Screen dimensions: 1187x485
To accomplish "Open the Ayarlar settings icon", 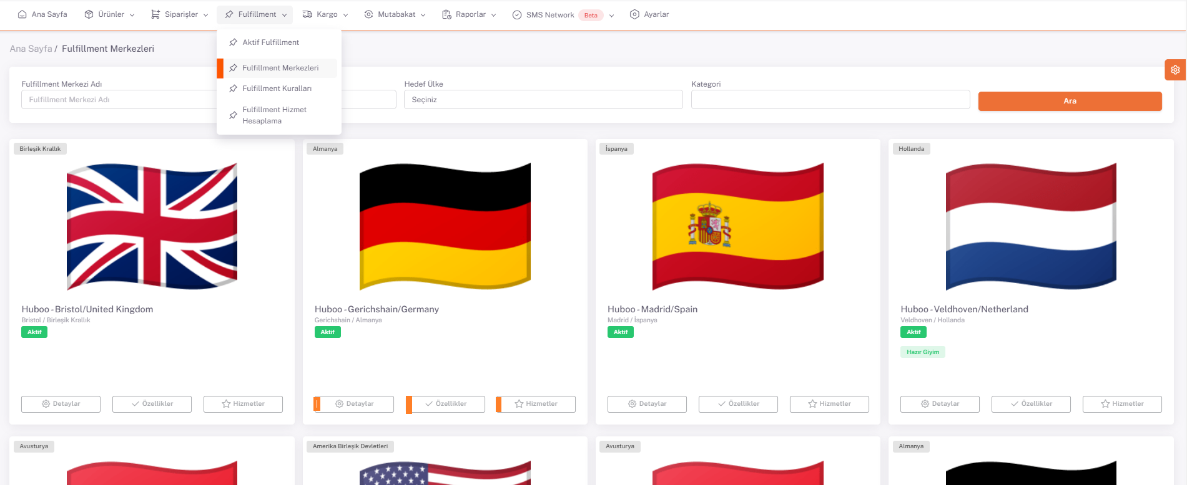I will pyautogui.click(x=634, y=14).
